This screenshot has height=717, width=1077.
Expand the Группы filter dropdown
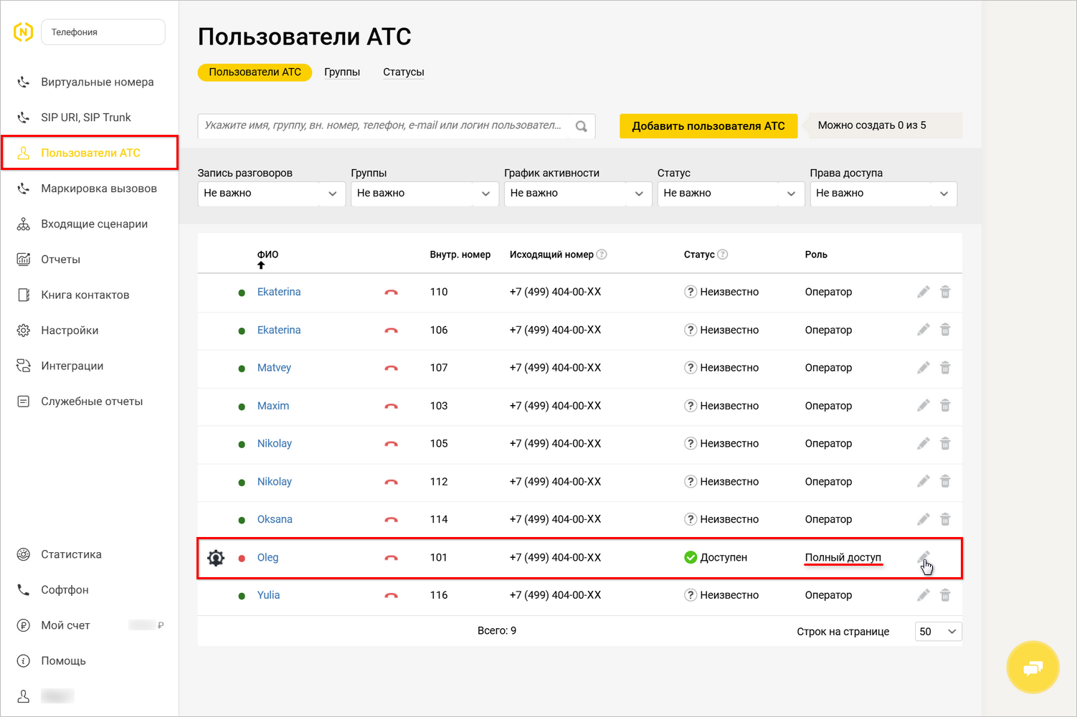(424, 193)
